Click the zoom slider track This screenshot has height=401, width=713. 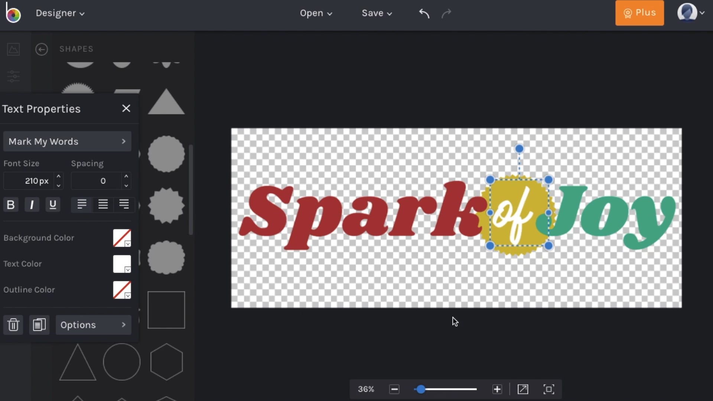click(x=445, y=389)
